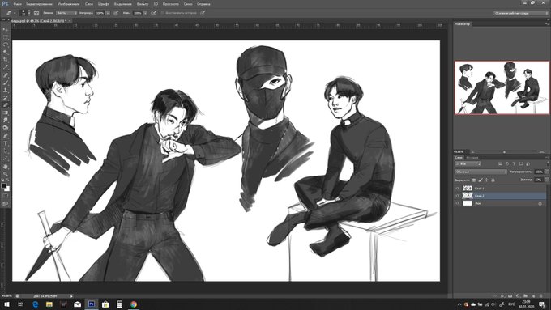The height and width of the screenshot is (310, 551).
Task: Select the Lasso tool
Action: (6, 45)
